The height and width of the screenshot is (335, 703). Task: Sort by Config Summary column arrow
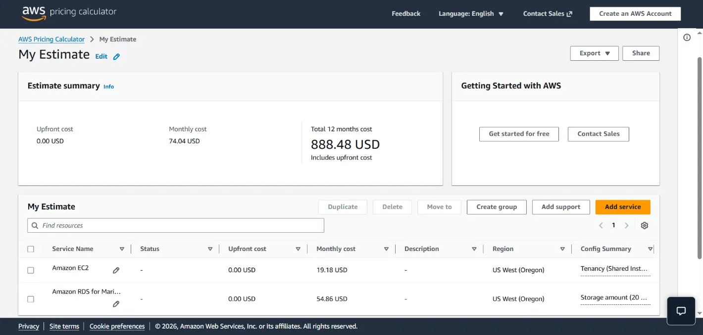(650, 249)
